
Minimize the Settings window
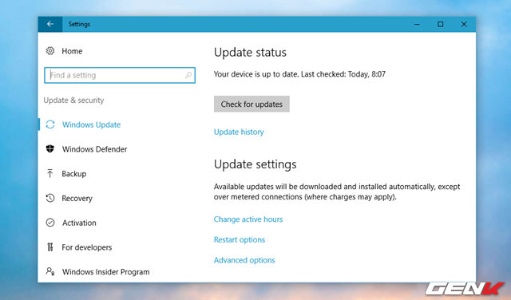click(x=417, y=24)
